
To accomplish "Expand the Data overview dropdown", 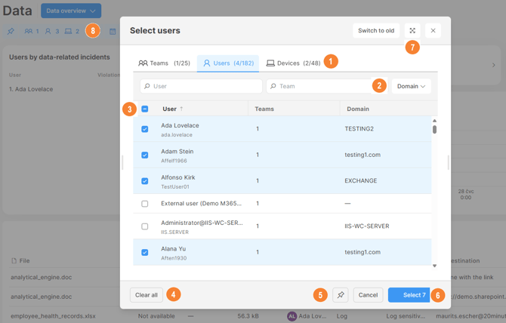I will (x=71, y=11).
